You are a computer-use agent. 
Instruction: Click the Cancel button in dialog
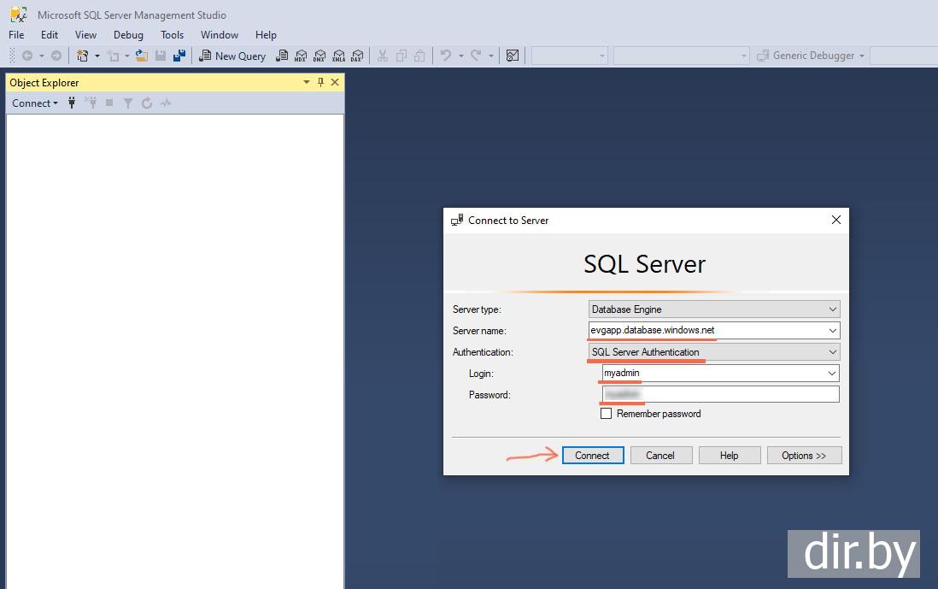pos(660,456)
